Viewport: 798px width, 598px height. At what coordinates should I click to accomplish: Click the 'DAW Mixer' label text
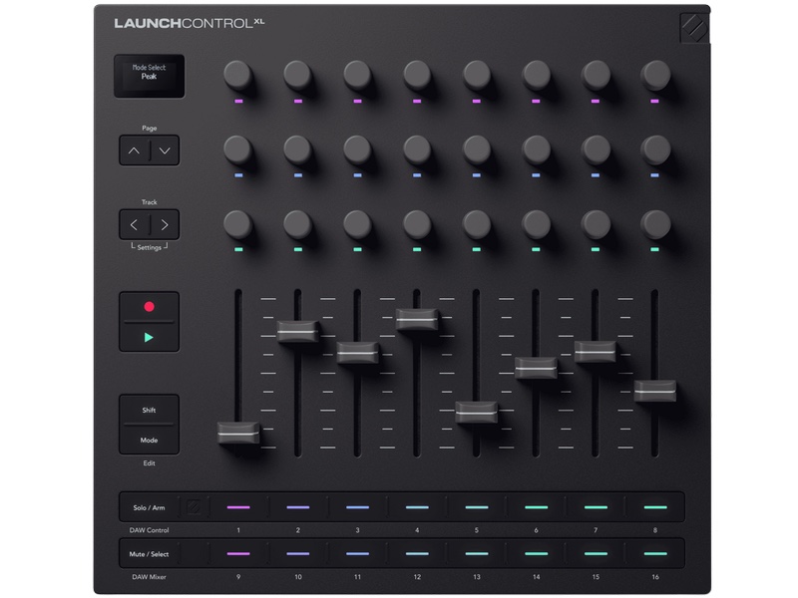point(149,577)
